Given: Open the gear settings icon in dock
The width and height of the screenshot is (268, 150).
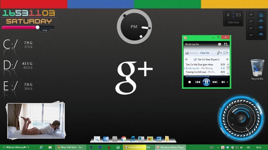Looking at the screenshot, I should 97,139.
